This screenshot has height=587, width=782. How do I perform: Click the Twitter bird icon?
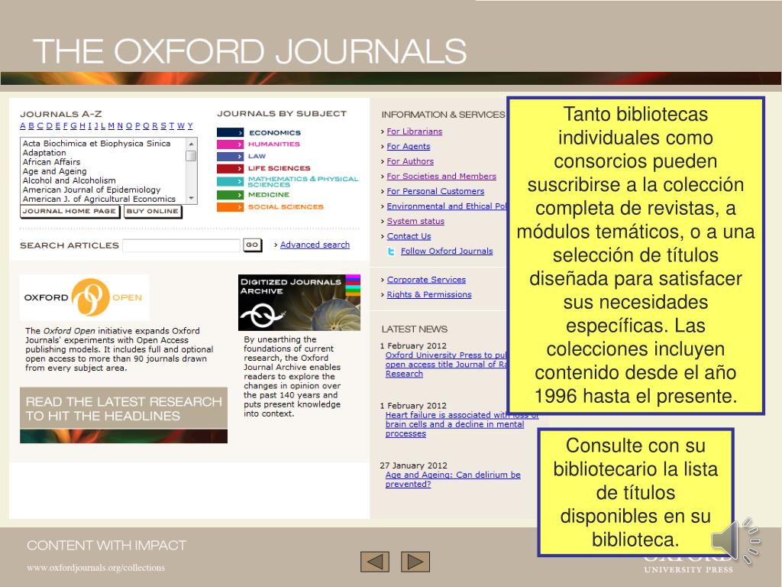[x=392, y=251]
